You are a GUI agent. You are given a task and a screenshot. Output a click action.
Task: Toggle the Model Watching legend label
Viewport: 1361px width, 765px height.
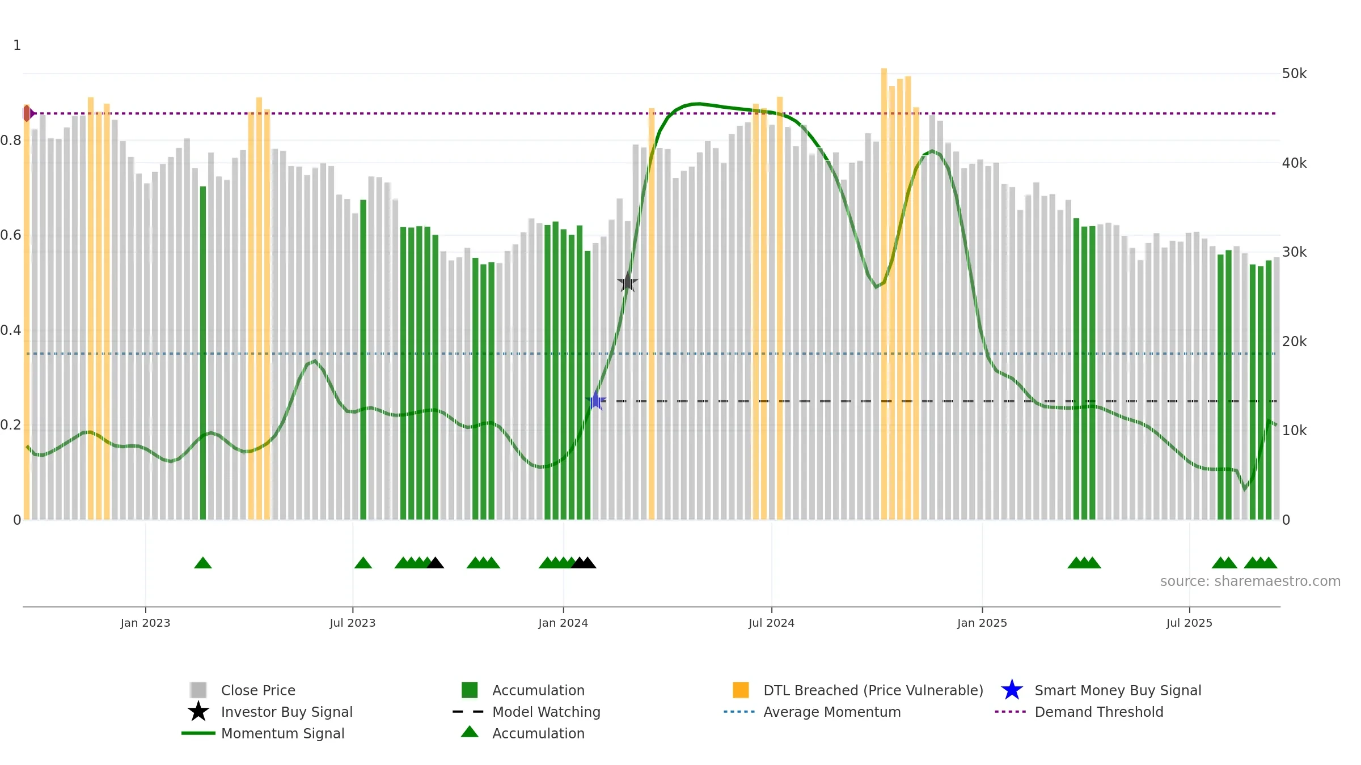pos(546,712)
